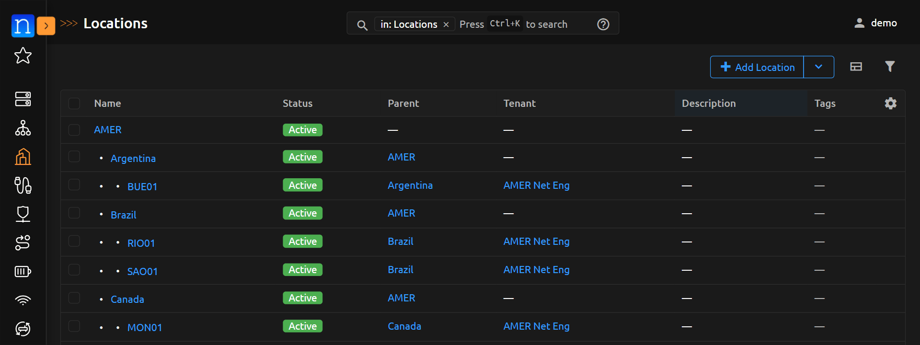
Task: Open the demo user menu
Action: pos(875,23)
